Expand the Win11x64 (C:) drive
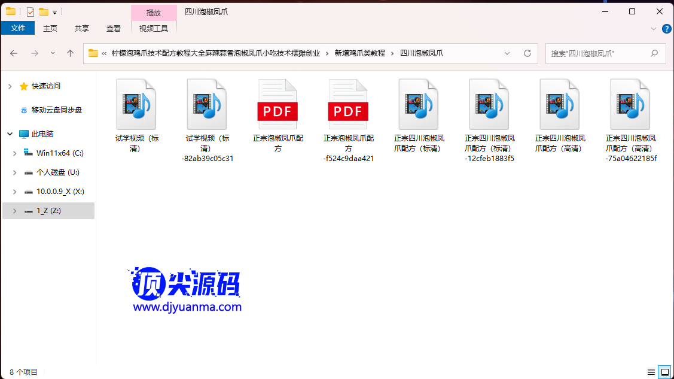 click(14, 153)
